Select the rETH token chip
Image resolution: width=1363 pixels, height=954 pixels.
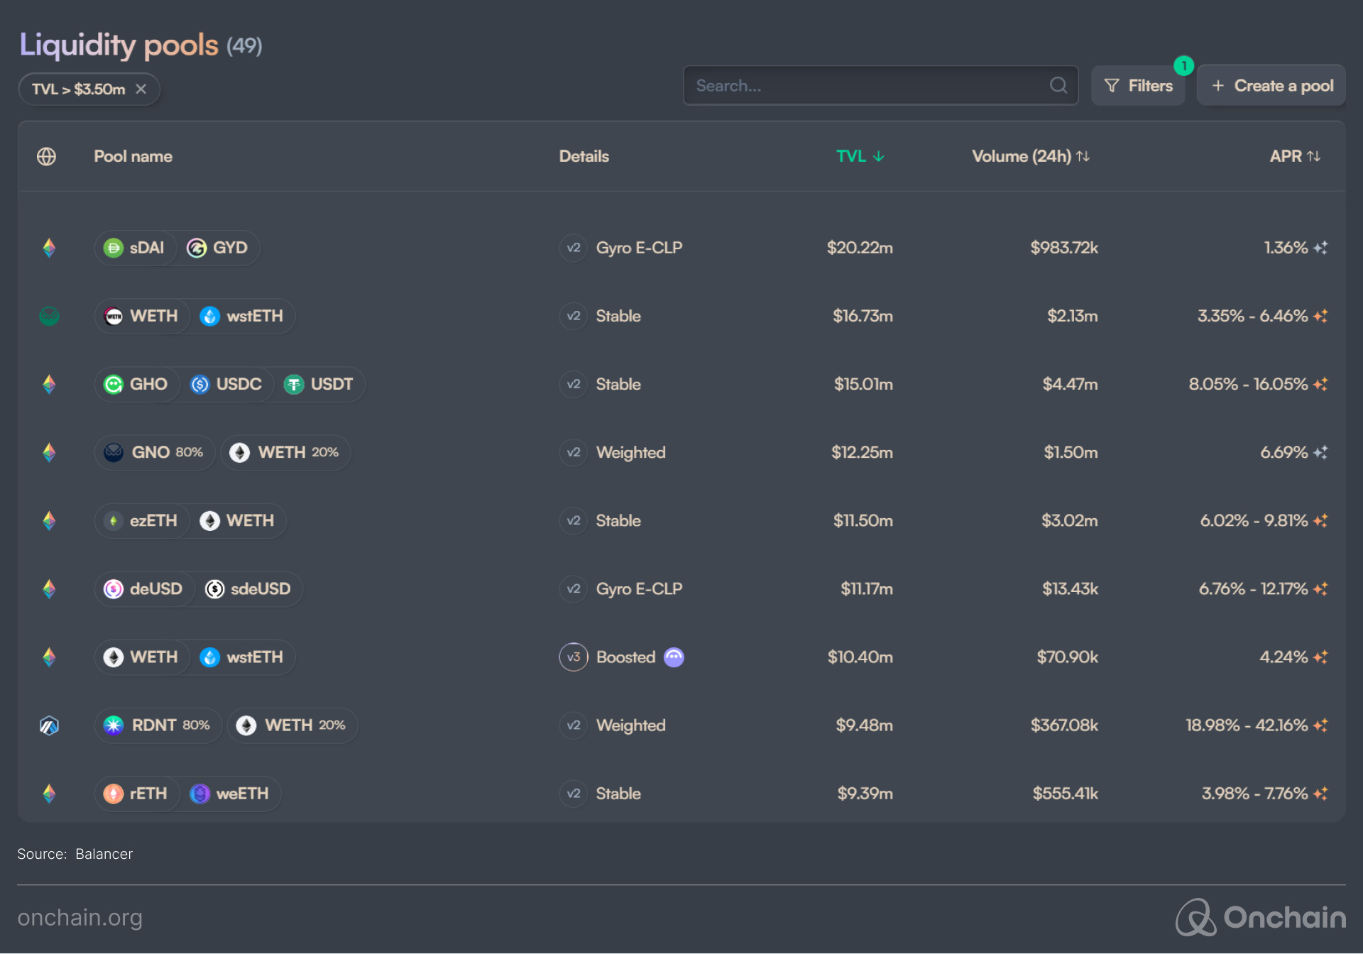pyautogui.click(x=136, y=794)
